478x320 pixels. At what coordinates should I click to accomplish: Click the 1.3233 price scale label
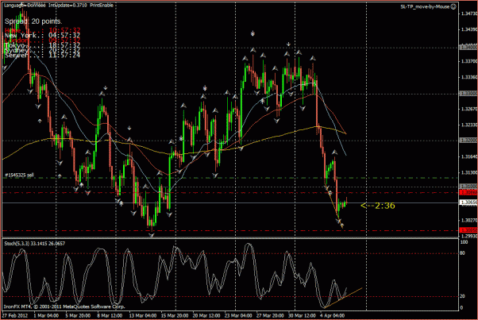(x=469, y=125)
